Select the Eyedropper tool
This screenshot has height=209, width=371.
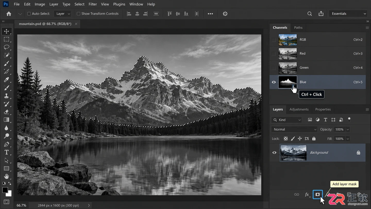(x=6, y=79)
